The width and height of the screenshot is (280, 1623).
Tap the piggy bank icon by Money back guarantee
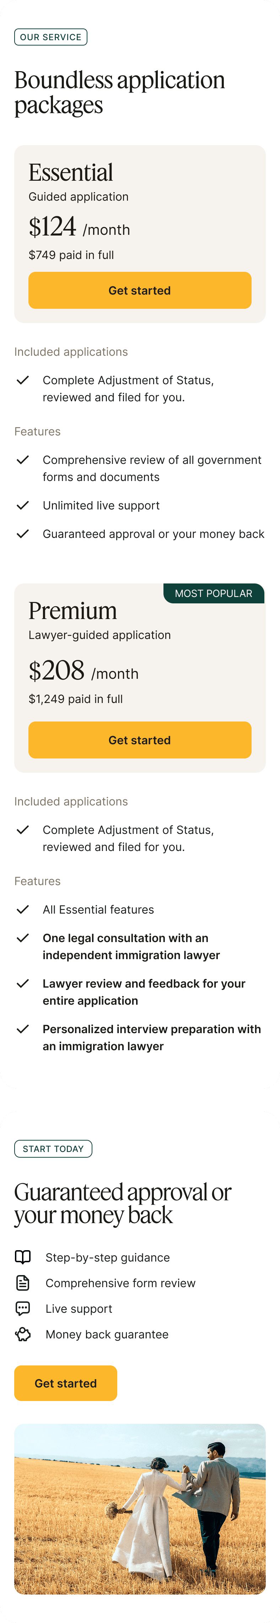click(x=23, y=1334)
